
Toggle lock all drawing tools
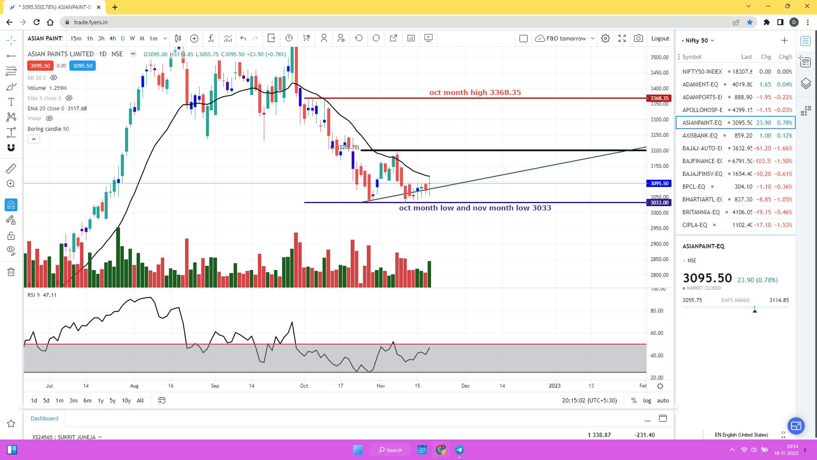[11, 236]
